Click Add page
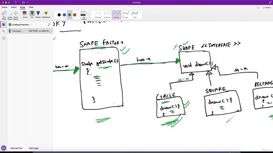Screen dimensions: 273x153 [34, 148]
